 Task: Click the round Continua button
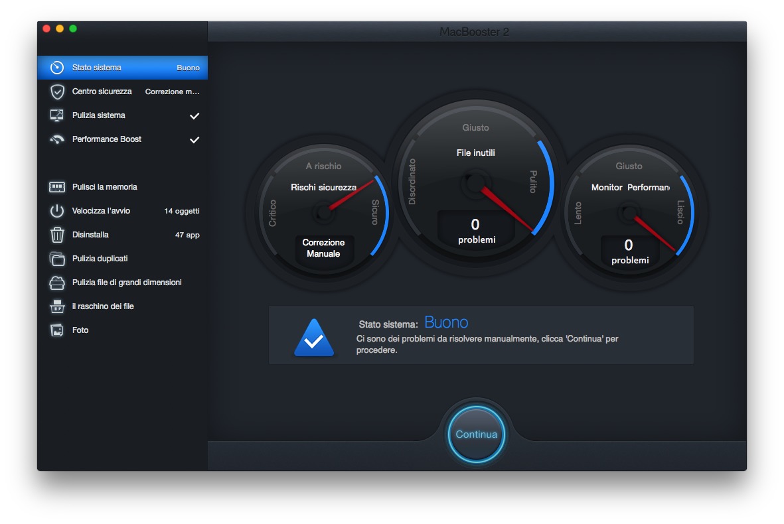coord(476,434)
